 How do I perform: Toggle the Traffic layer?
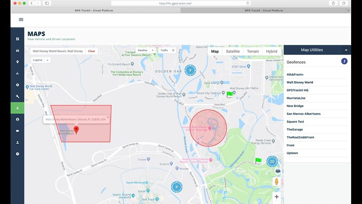164,50
